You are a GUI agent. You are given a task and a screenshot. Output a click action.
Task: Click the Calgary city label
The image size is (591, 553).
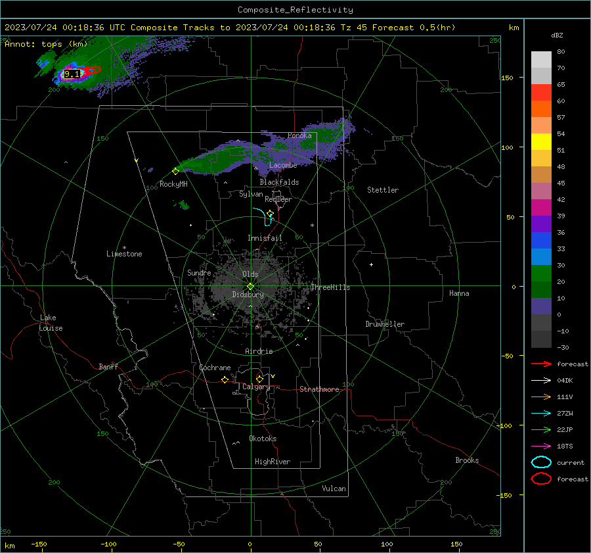coord(256,387)
